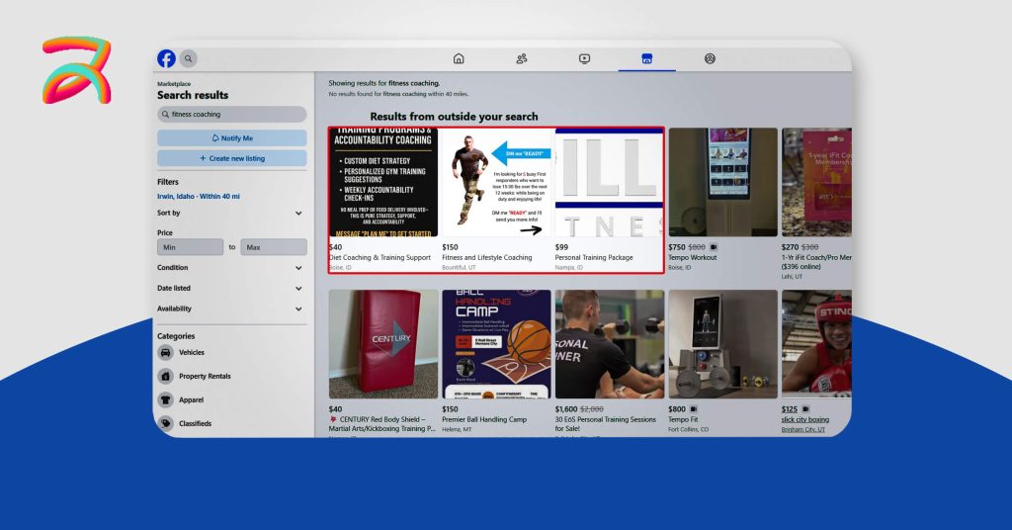Open Fitness and Lifestyle Coaching listing image
The image size is (1012, 530).
pos(496,182)
